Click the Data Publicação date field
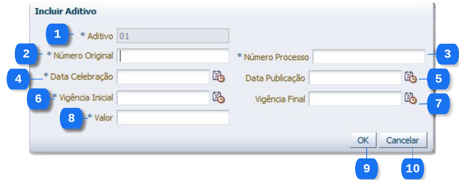 tap(355, 77)
